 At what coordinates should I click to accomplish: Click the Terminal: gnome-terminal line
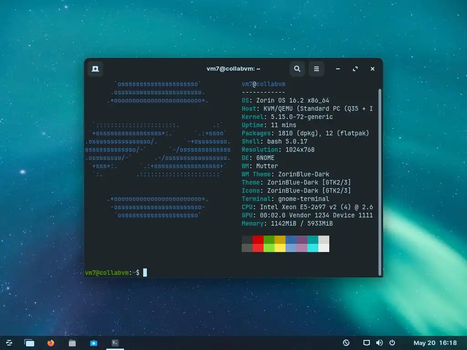285,199
